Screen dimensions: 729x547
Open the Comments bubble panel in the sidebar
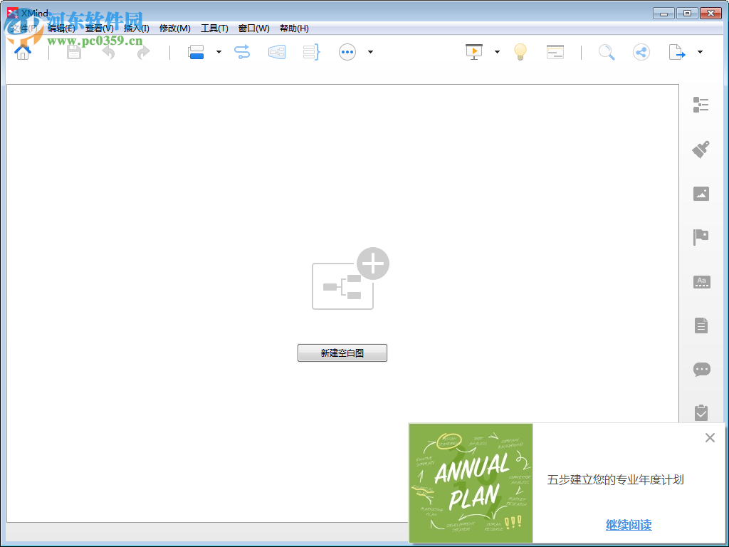point(701,370)
